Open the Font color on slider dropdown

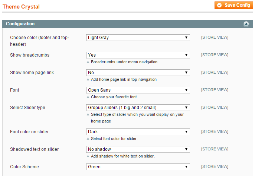[x=138, y=132]
